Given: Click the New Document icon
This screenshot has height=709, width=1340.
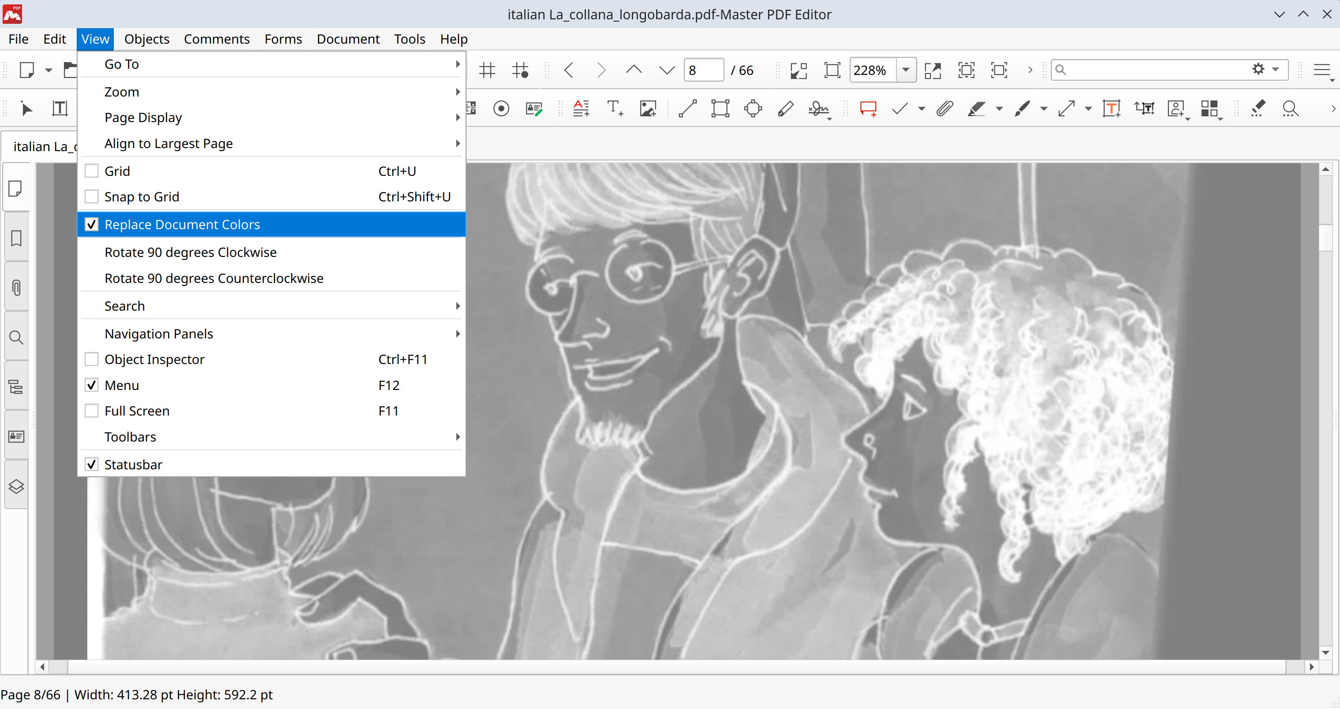Looking at the screenshot, I should (26, 70).
